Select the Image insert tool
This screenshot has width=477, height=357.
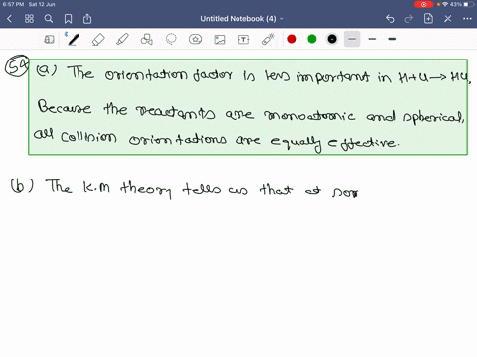[x=220, y=40]
